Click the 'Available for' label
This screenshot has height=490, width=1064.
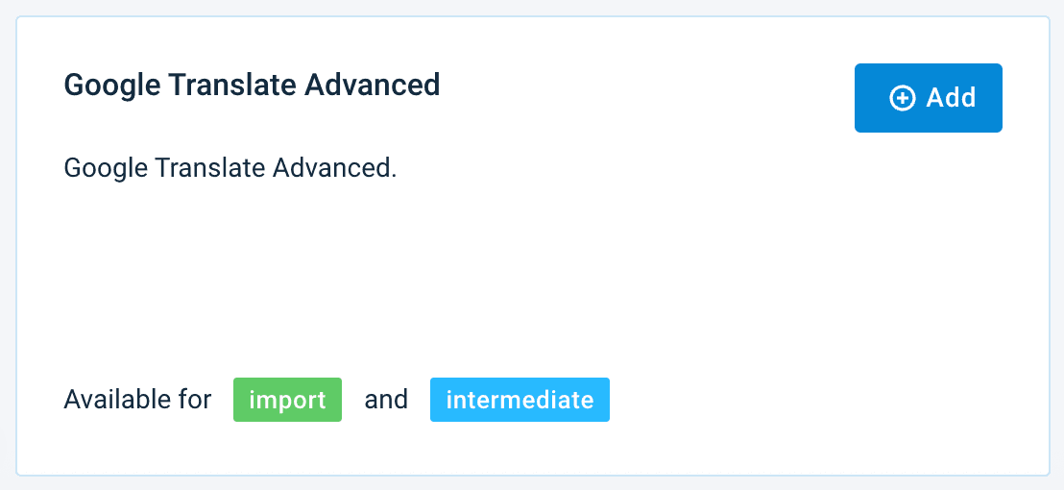[137, 400]
